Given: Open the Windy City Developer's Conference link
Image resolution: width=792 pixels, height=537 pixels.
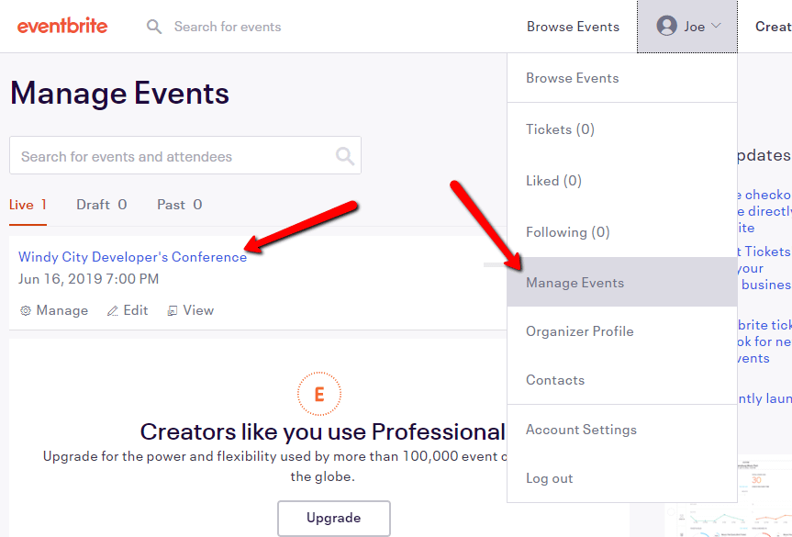Looking at the screenshot, I should (x=132, y=257).
